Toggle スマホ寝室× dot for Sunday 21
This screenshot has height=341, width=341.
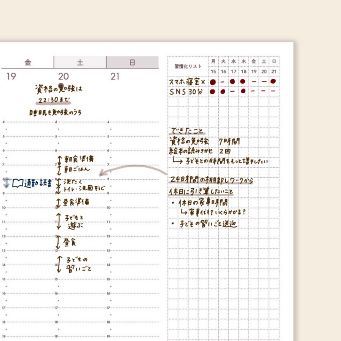tap(273, 82)
